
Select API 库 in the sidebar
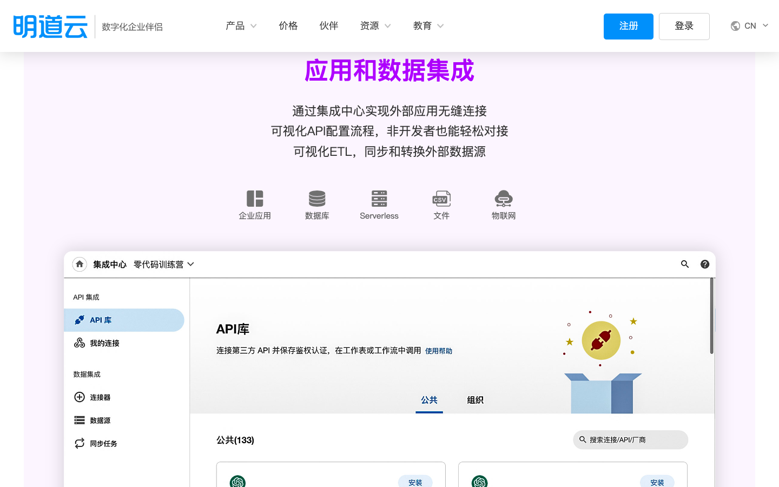100,320
